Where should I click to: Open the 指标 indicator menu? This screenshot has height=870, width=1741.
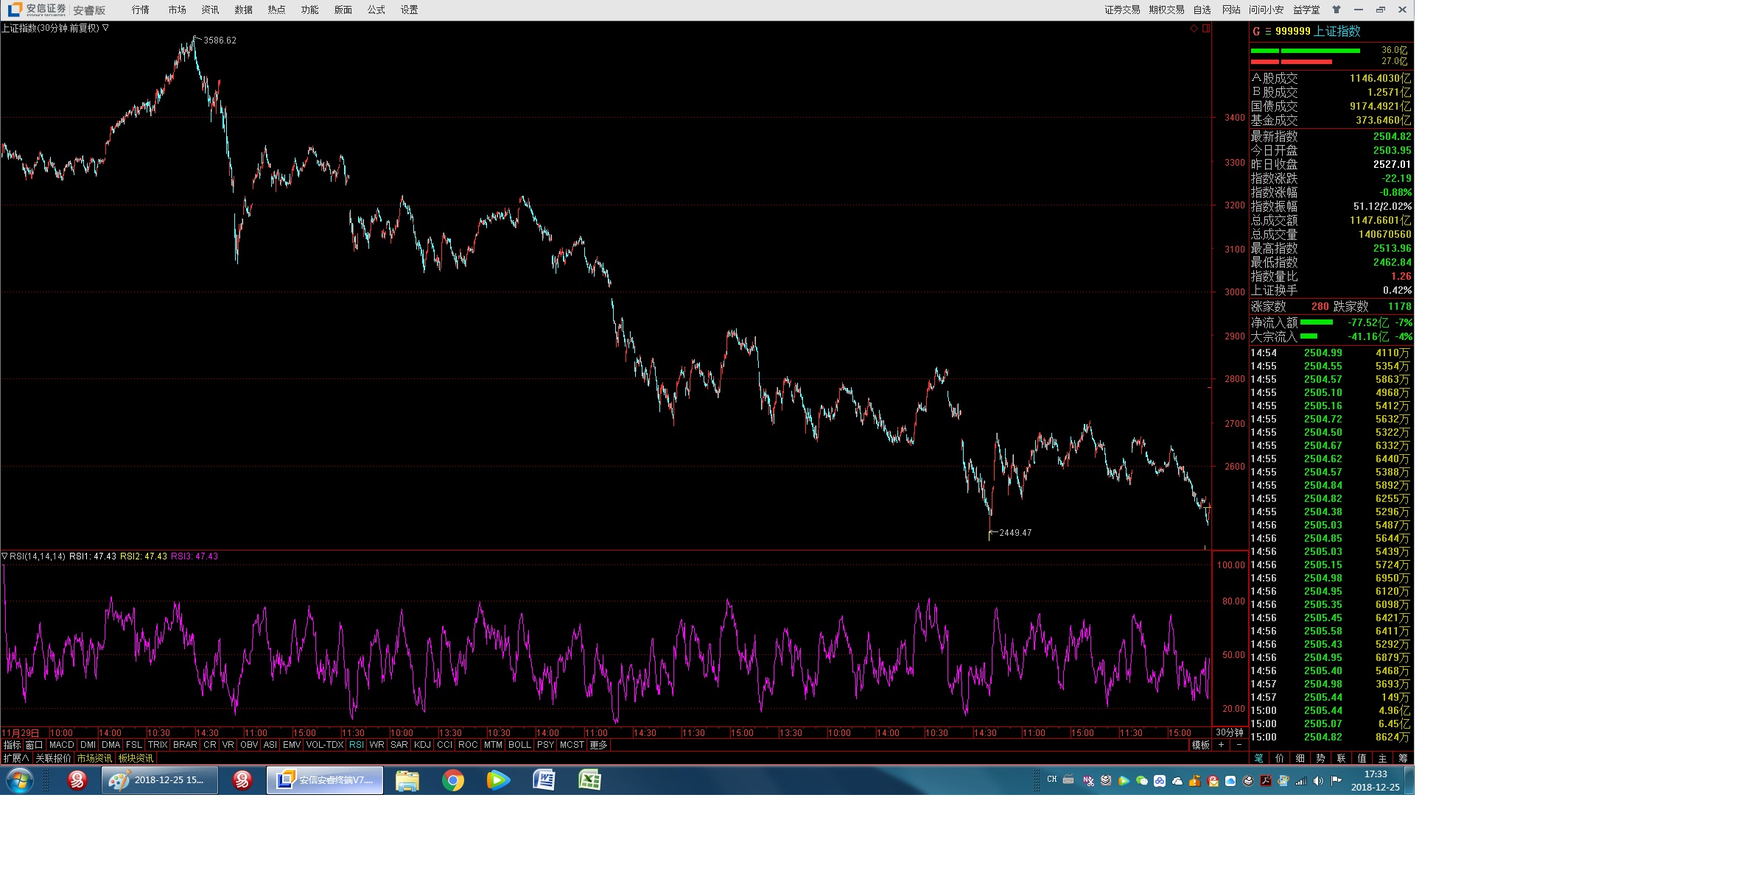point(12,745)
